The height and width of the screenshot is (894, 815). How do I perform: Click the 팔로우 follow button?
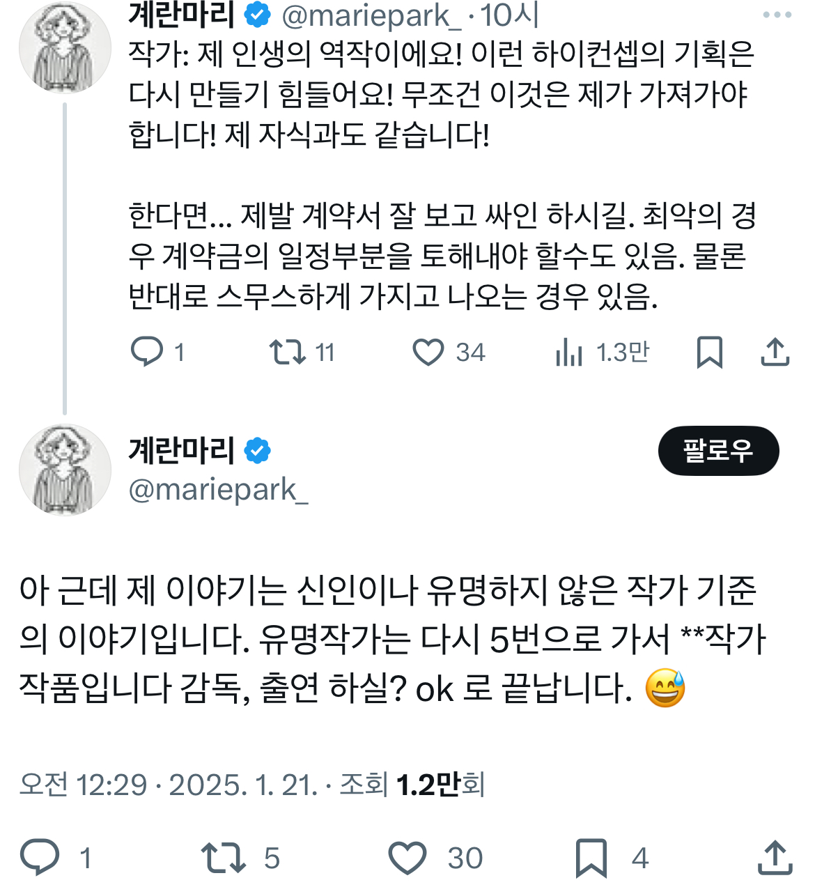[x=718, y=451]
